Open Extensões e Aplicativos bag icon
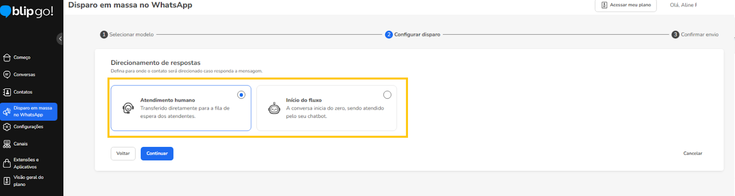This screenshot has width=735, height=196. pyautogui.click(x=7, y=163)
